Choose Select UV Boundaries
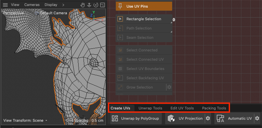 pyautogui.click(x=144, y=69)
